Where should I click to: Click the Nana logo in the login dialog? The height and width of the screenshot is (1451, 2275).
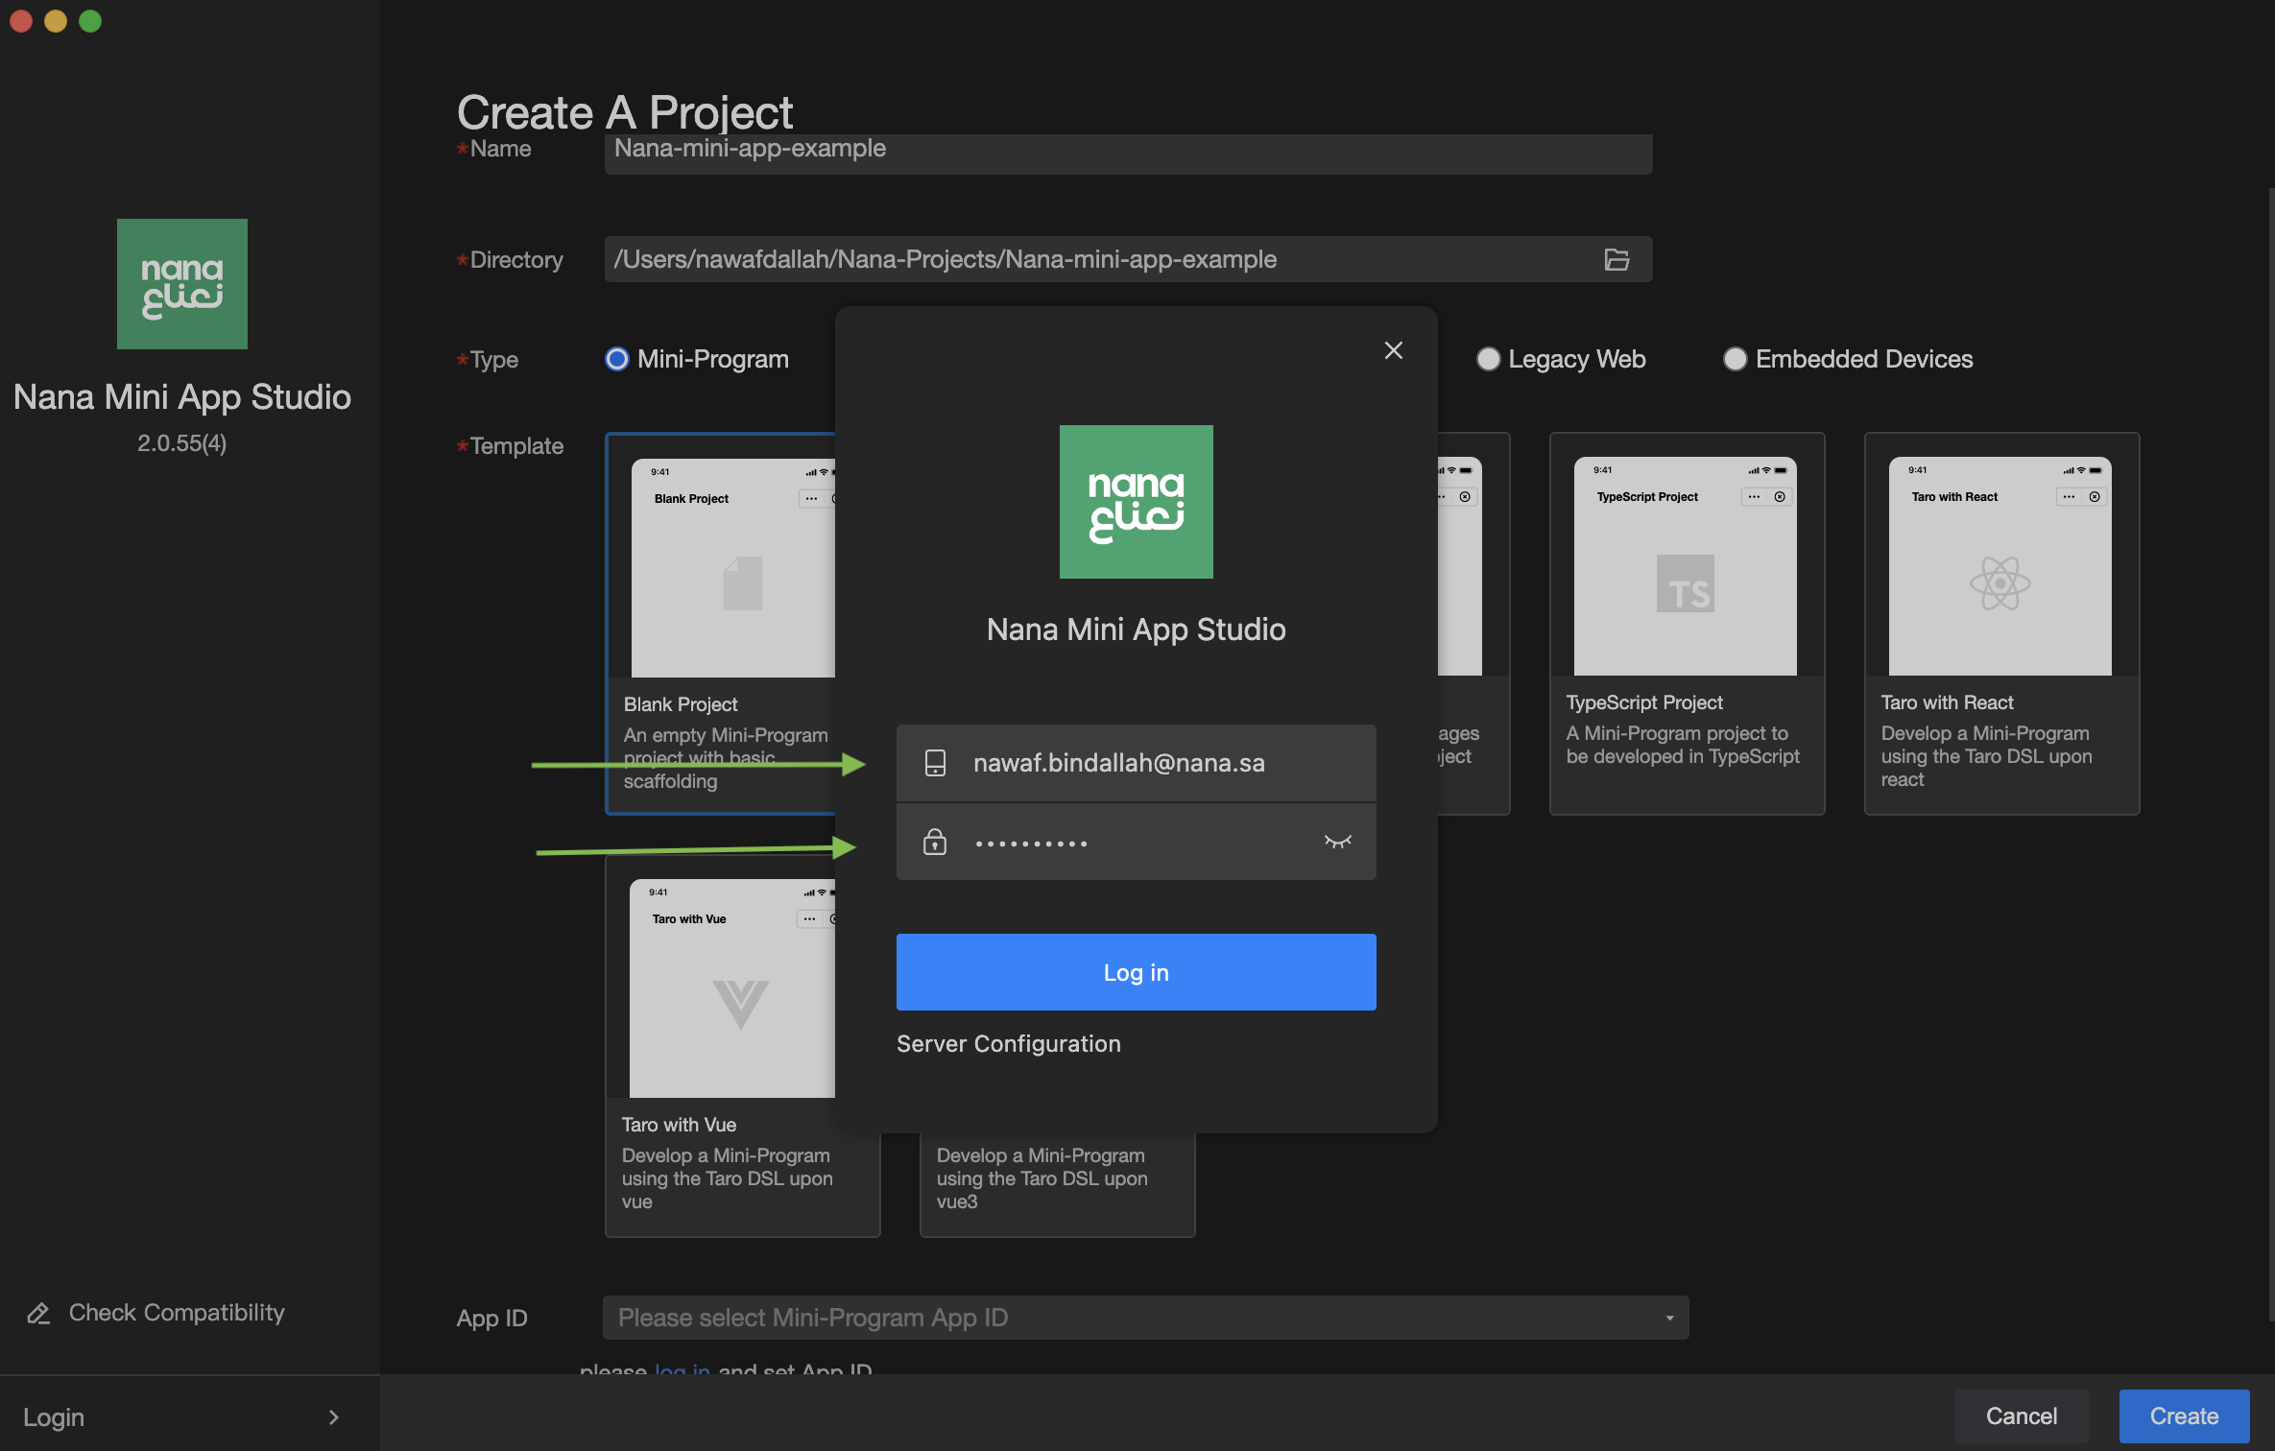(1136, 502)
